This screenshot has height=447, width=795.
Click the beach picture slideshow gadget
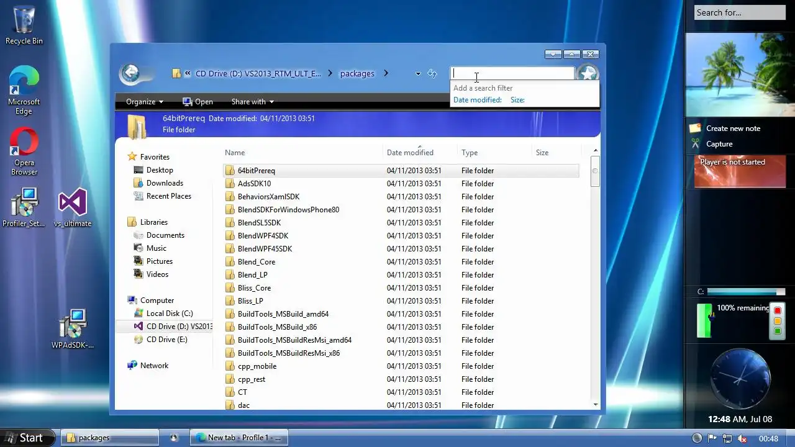(x=740, y=75)
